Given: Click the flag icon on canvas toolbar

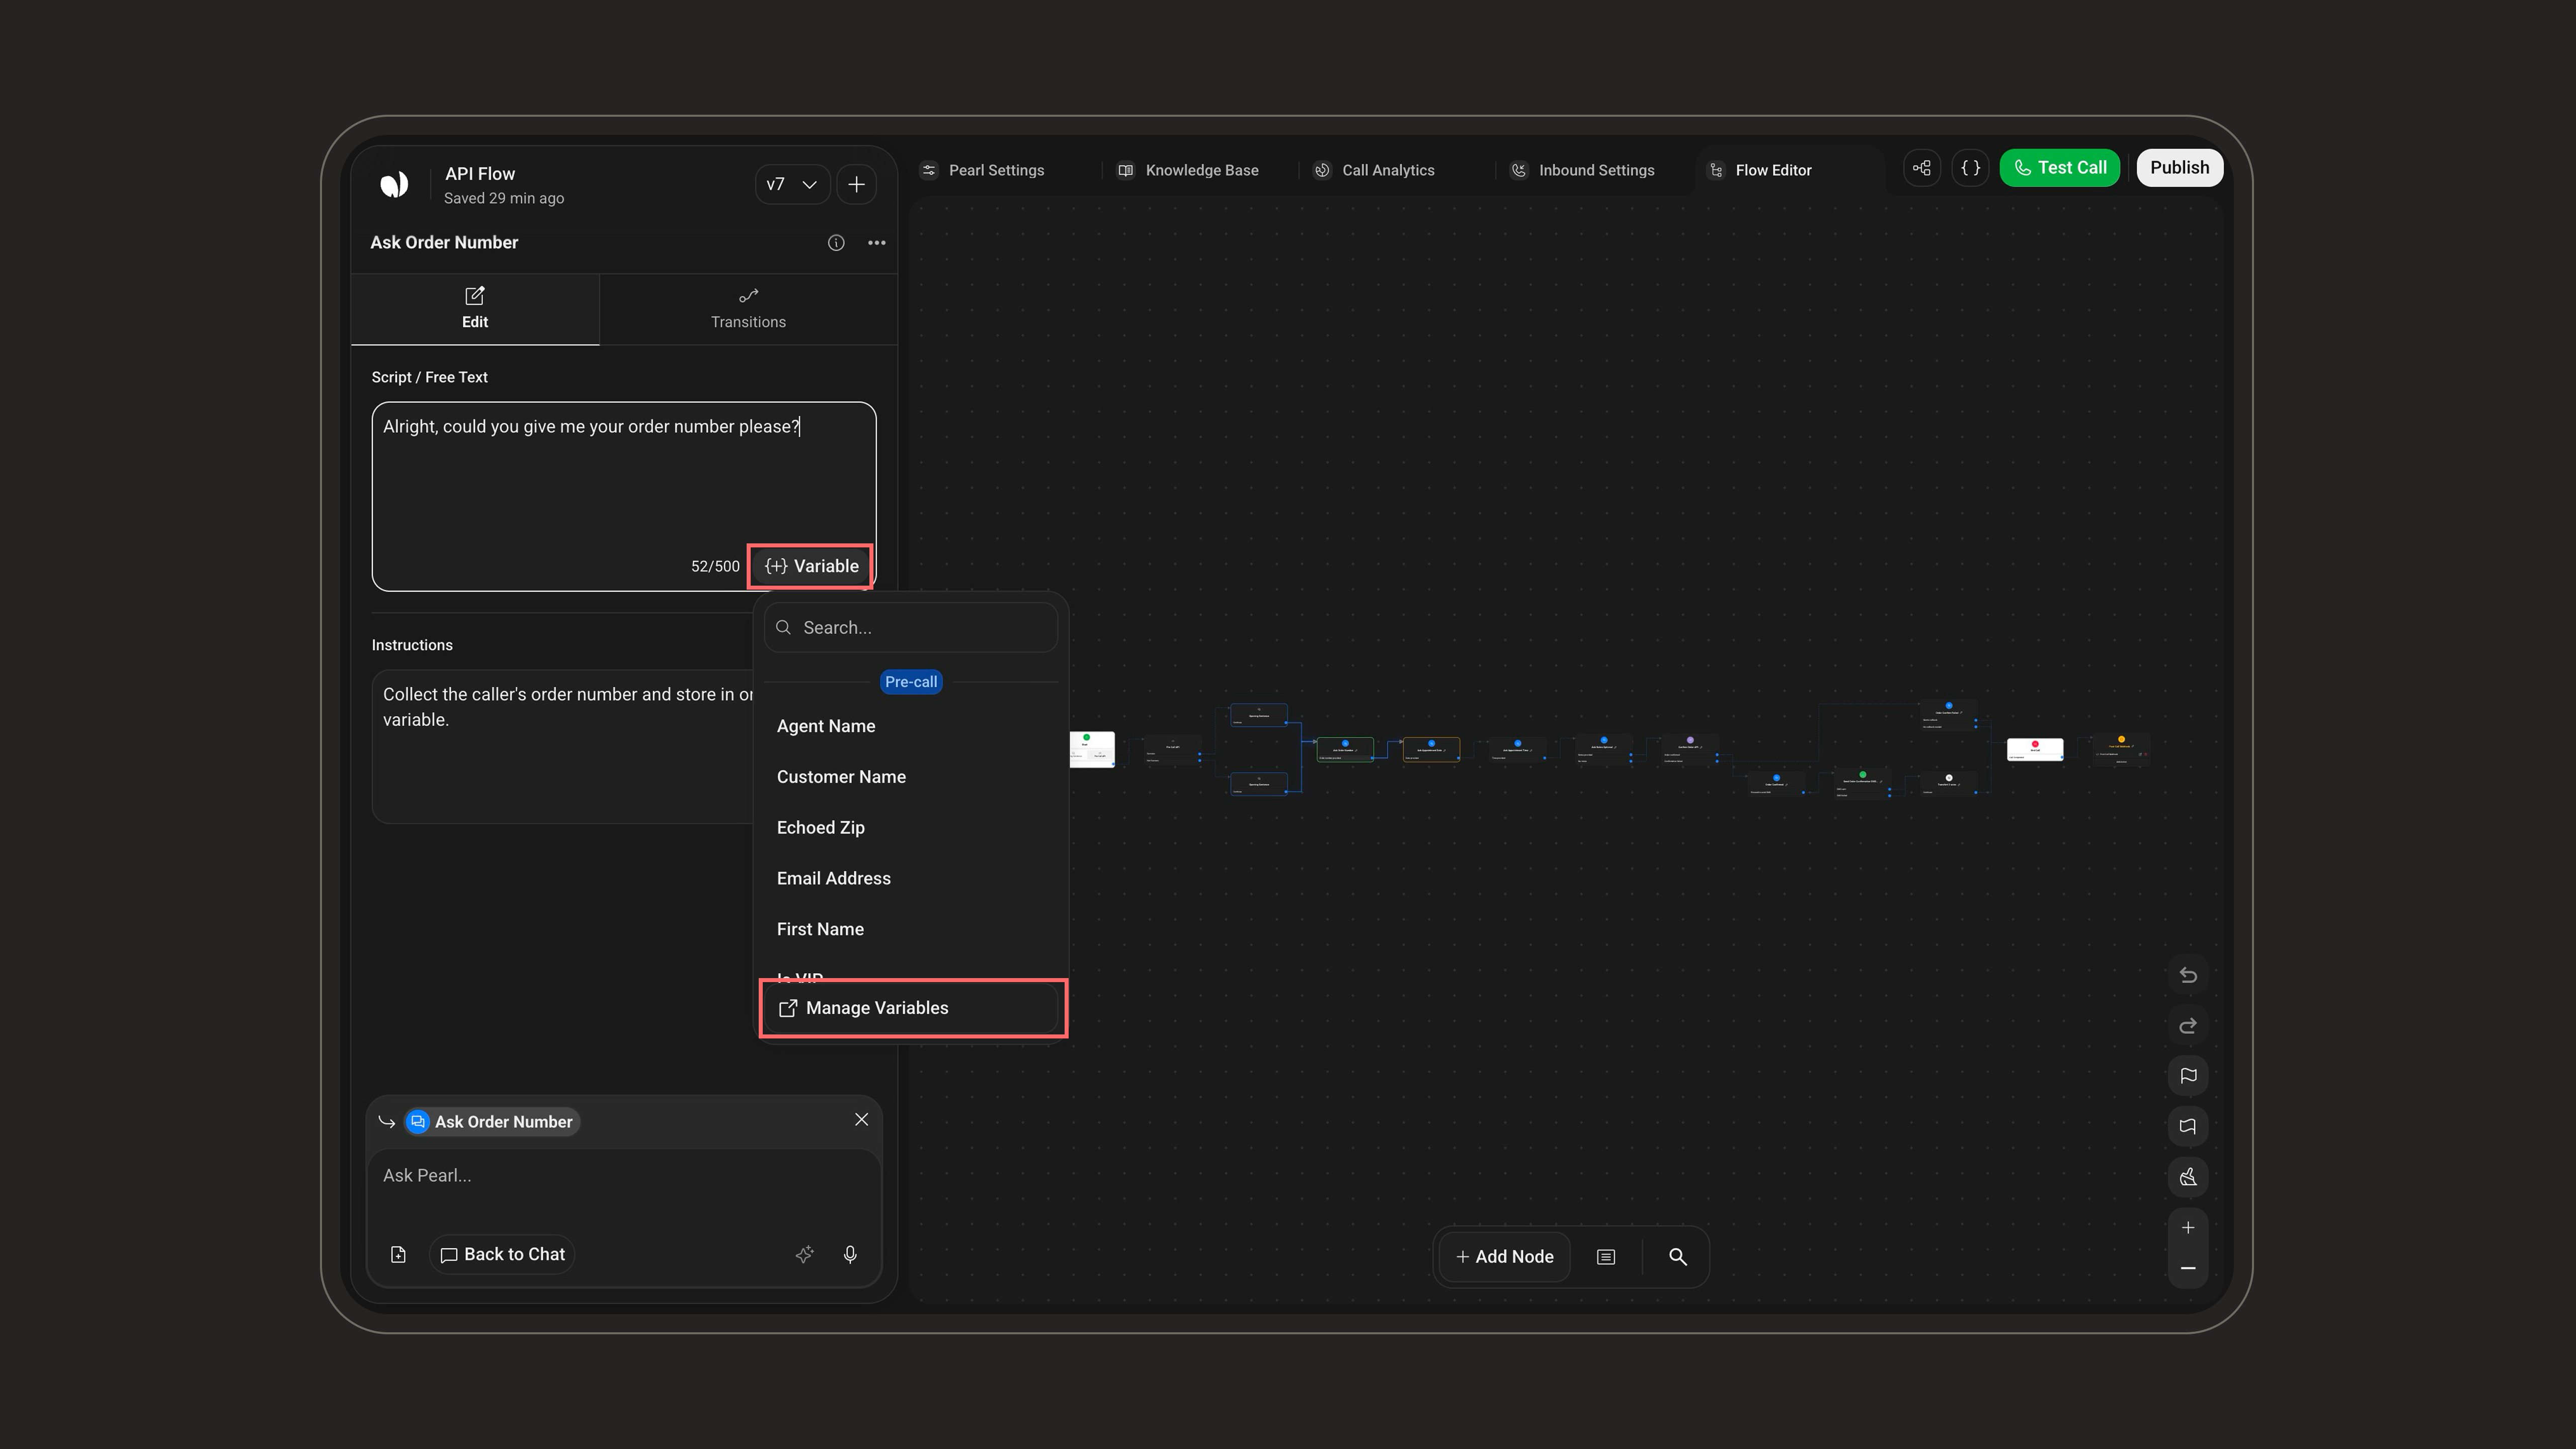Looking at the screenshot, I should 2188,1076.
